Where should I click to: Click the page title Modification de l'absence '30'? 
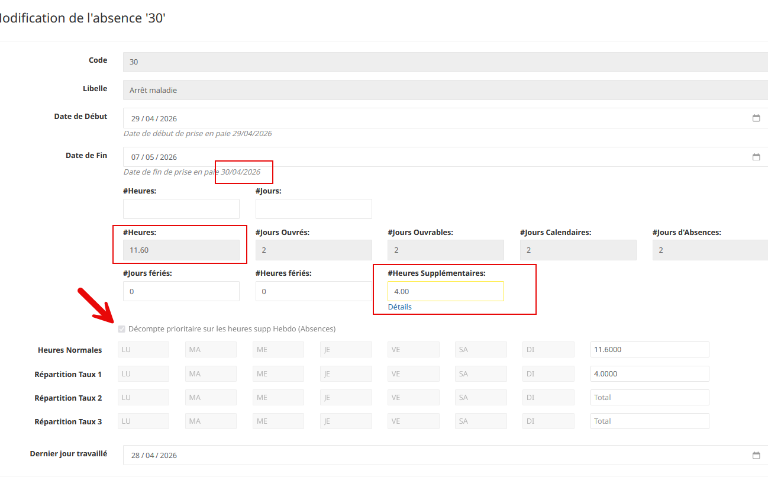[82, 18]
